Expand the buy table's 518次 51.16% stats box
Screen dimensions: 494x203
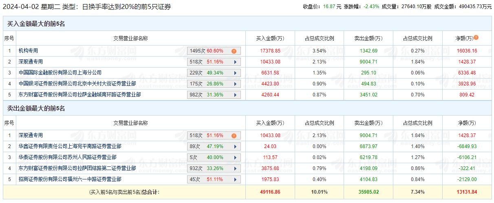[x=214, y=62]
